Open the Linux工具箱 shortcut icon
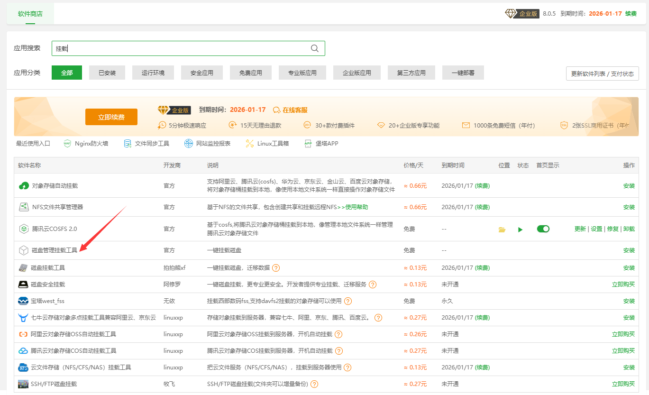The image size is (649, 395). click(x=250, y=143)
